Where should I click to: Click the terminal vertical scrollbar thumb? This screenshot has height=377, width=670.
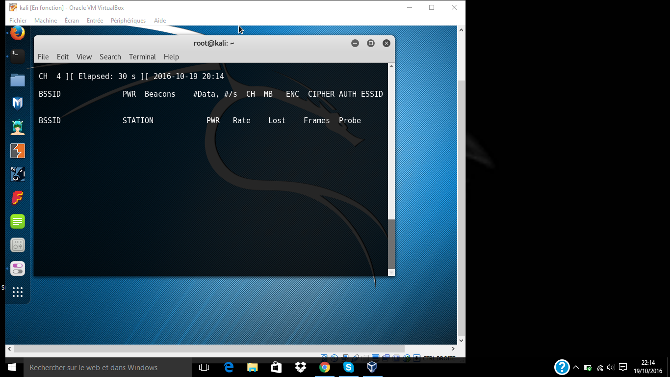click(x=391, y=243)
